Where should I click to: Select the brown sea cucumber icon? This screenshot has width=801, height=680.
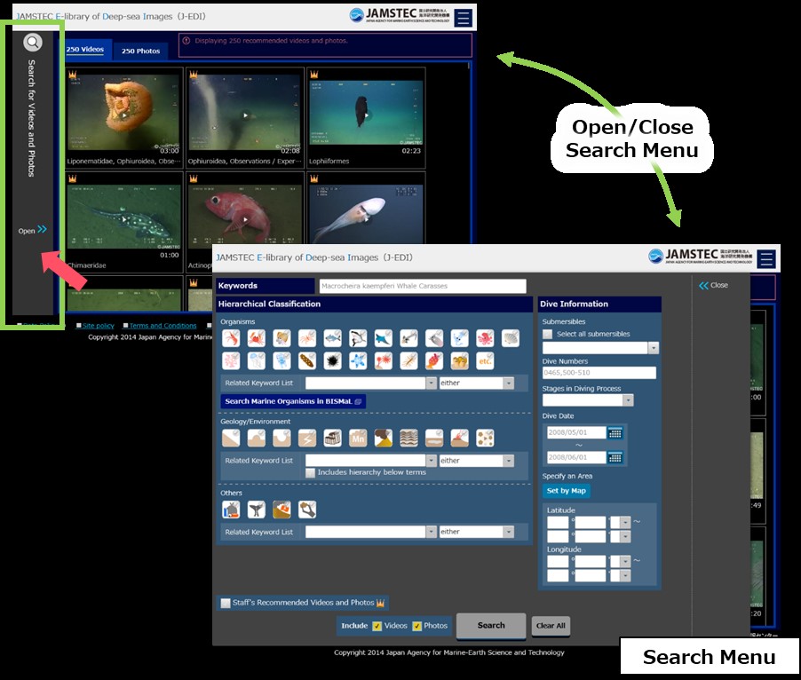[x=307, y=361]
